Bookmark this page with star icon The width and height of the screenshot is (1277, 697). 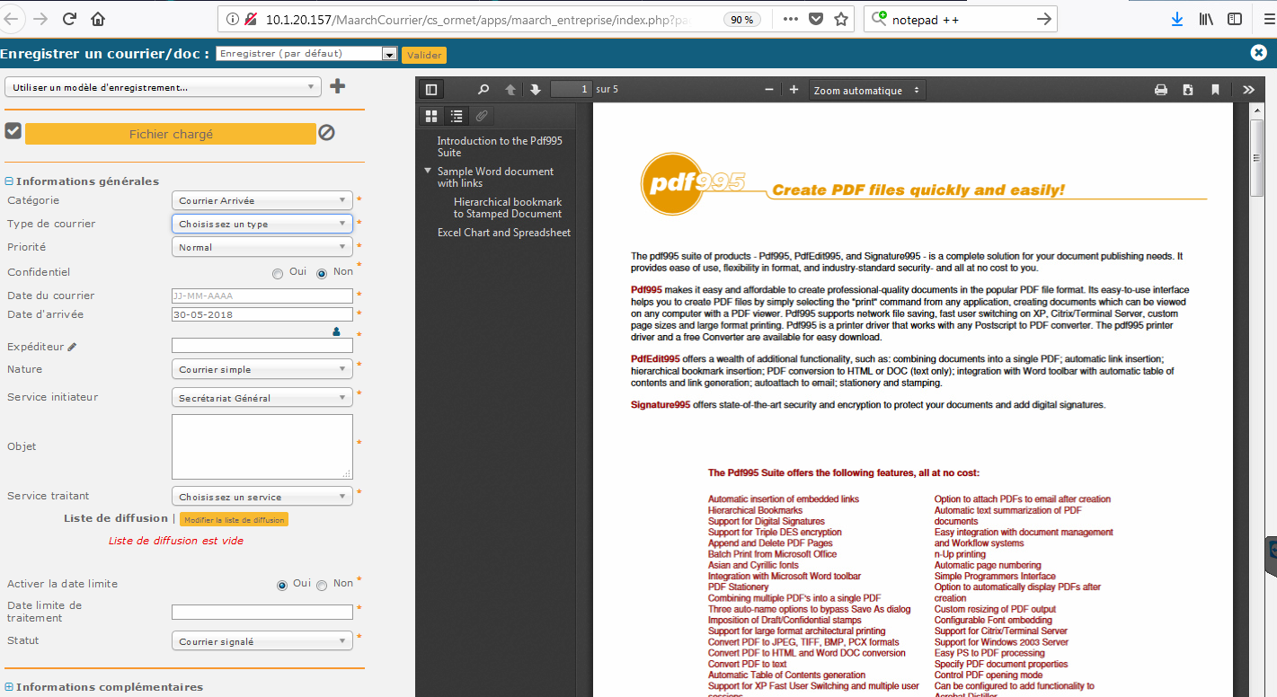coord(841,19)
